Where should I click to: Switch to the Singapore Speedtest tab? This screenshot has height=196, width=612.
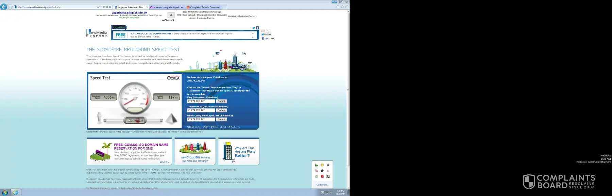click(x=131, y=7)
